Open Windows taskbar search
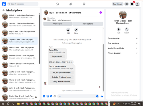 coord(8,104)
